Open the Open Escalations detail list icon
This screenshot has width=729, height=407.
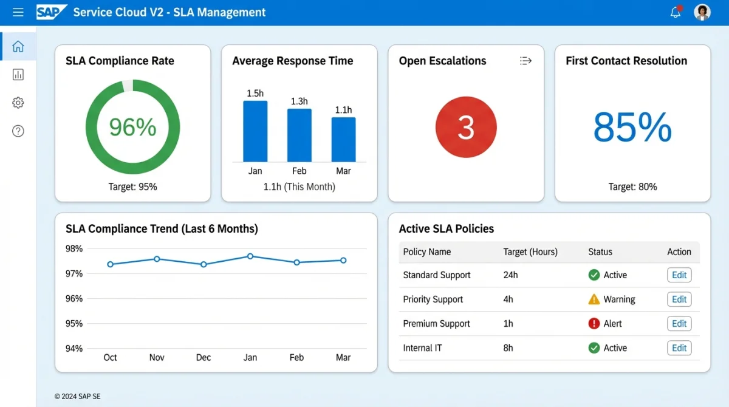point(525,61)
